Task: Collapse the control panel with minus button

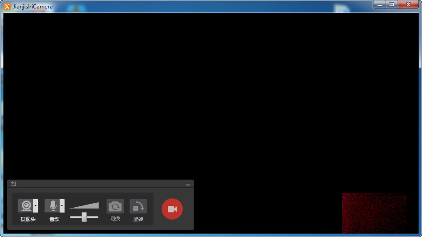Action: pos(187,185)
